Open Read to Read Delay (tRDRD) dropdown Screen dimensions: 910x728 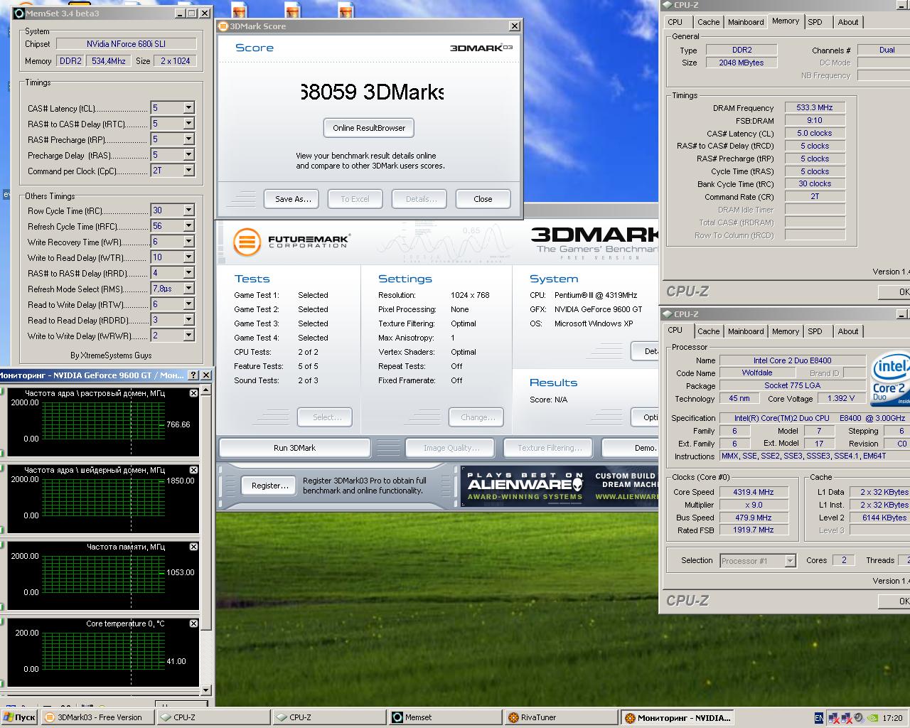point(188,320)
